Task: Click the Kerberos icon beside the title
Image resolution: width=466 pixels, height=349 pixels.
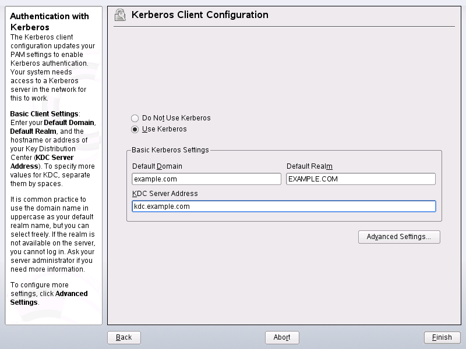Action: coord(121,15)
